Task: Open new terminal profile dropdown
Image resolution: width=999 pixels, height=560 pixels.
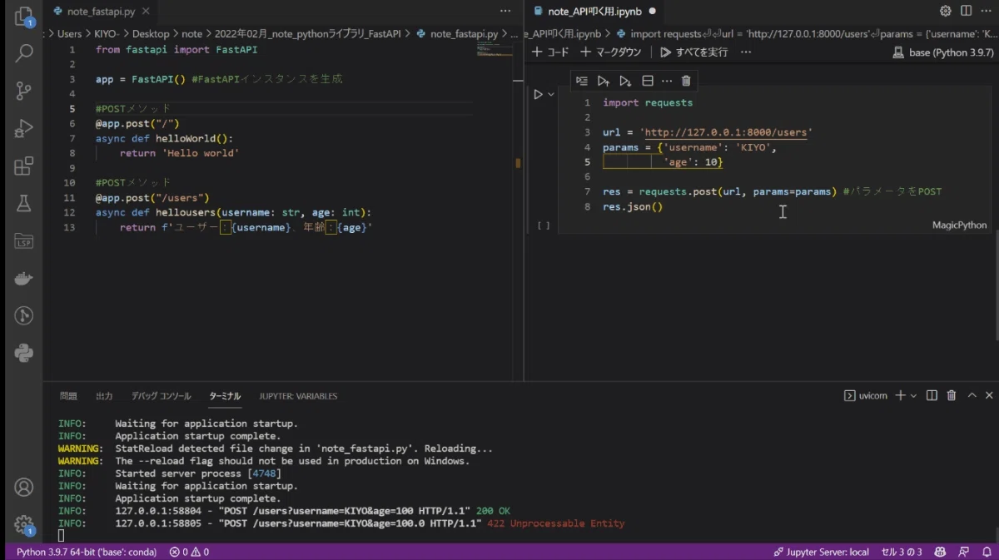Action: [913, 396]
